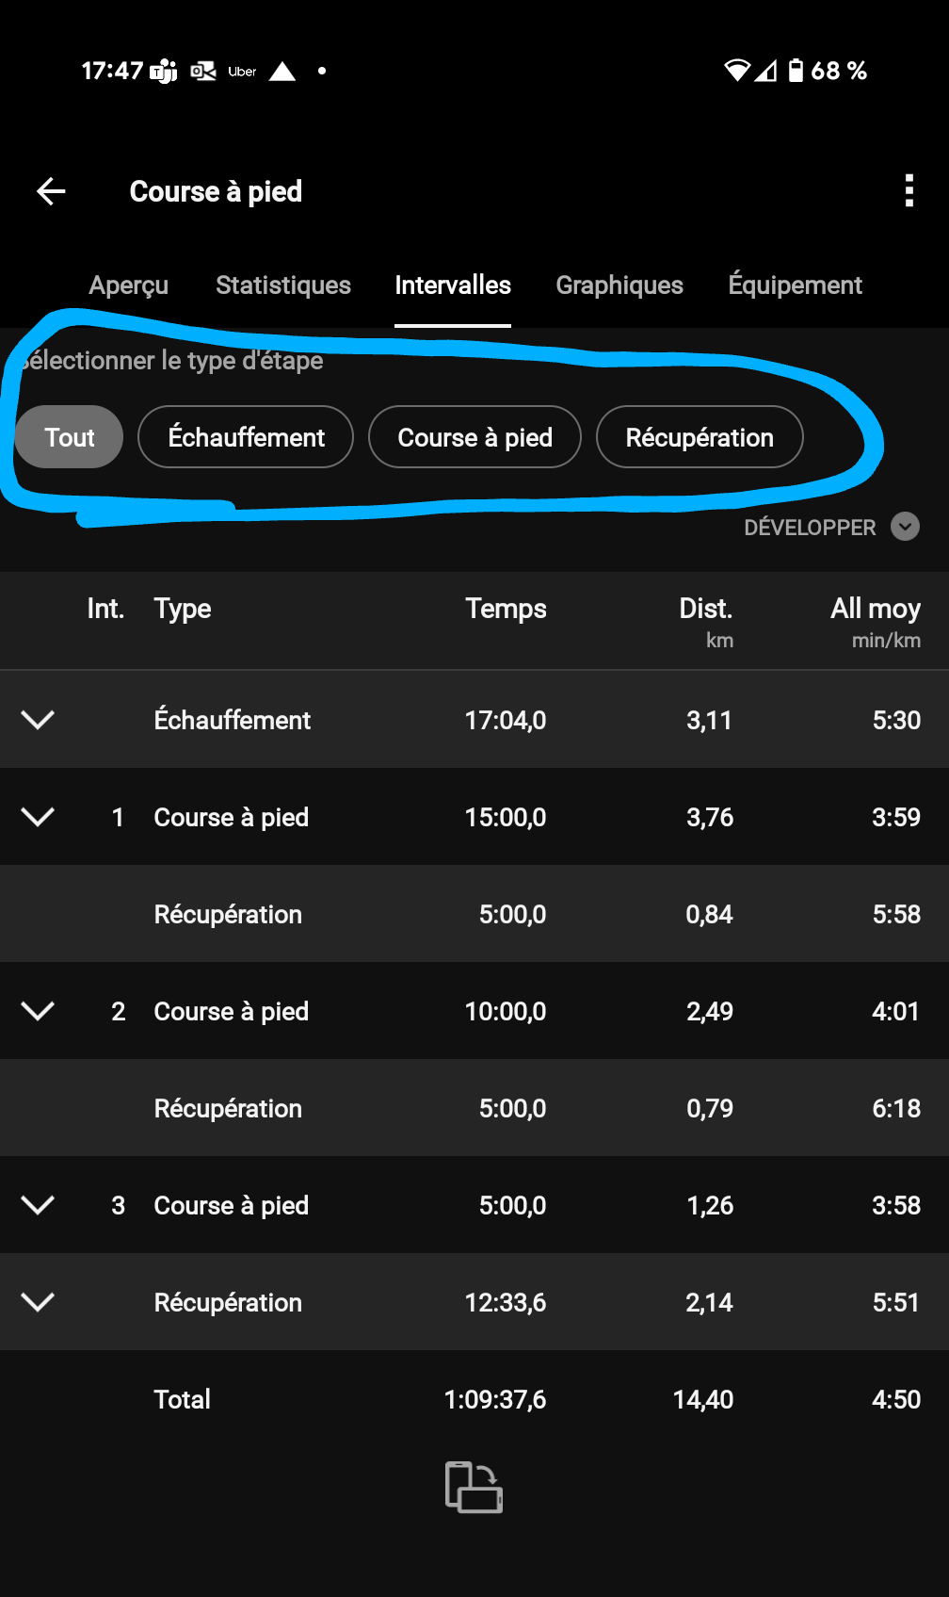Switch to the Statistiques tab

click(282, 285)
